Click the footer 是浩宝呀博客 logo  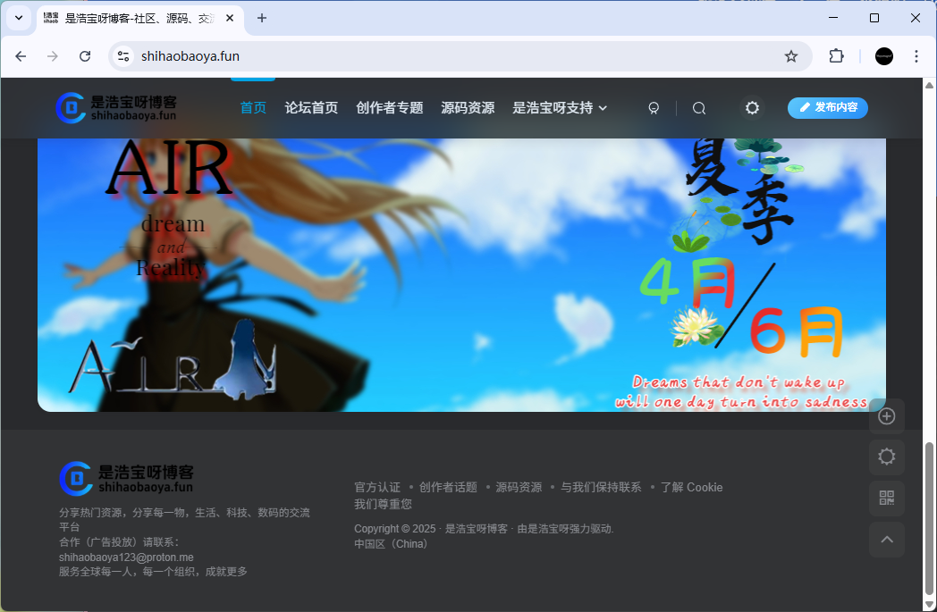(x=126, y=478)
